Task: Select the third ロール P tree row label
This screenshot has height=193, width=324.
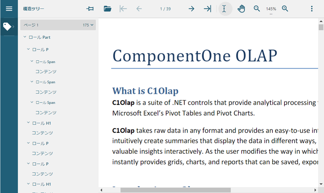Action: pos(41,164)
